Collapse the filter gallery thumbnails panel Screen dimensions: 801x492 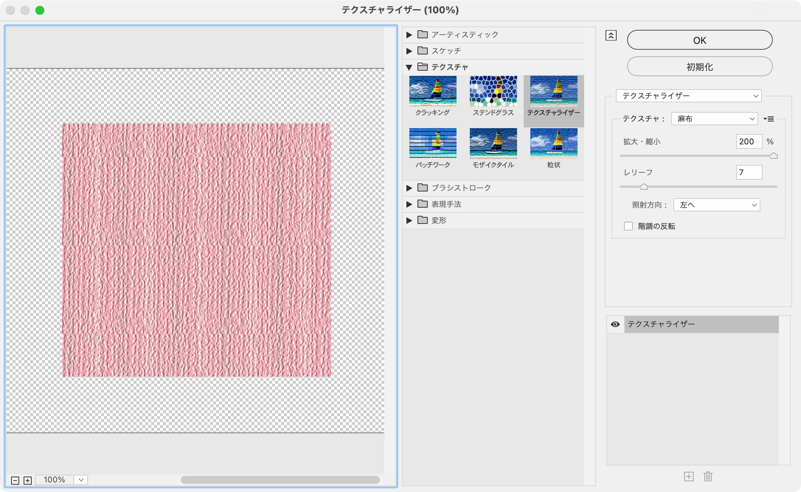coord(611,35)
